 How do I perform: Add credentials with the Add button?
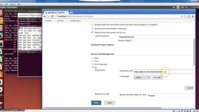157,77
